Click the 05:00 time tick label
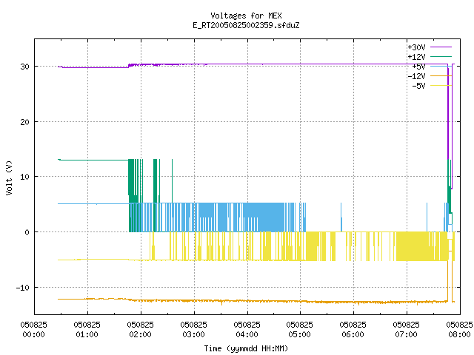The height and width of the screenshot is (355, 474). pos(299,334)
